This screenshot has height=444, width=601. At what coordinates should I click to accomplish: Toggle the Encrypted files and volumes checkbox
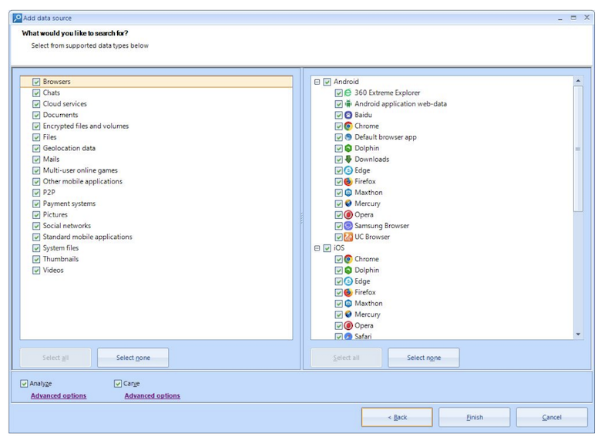[36, 126]
